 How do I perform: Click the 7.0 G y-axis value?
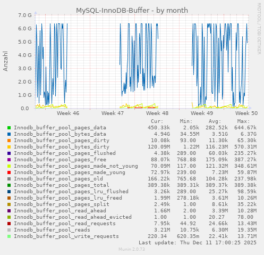click(x=25, y=15)
